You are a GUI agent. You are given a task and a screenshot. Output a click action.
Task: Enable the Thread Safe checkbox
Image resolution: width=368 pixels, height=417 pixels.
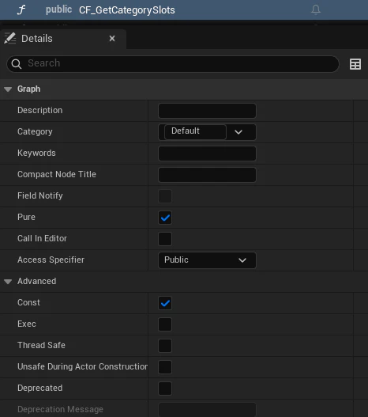tap(165, 346)
